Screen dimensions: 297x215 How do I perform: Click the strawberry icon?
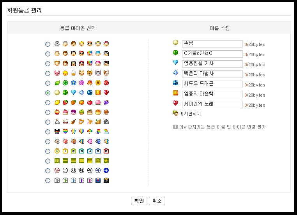click(65, 102)
